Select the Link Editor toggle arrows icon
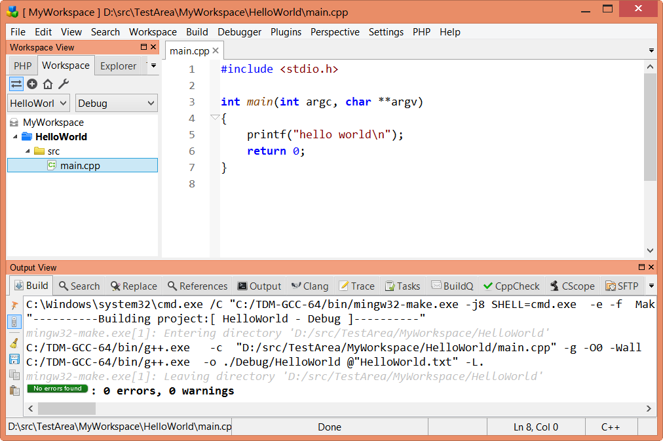Image resolution: width=663 pixels, height=441 pixels. click(x=16, y=84)
